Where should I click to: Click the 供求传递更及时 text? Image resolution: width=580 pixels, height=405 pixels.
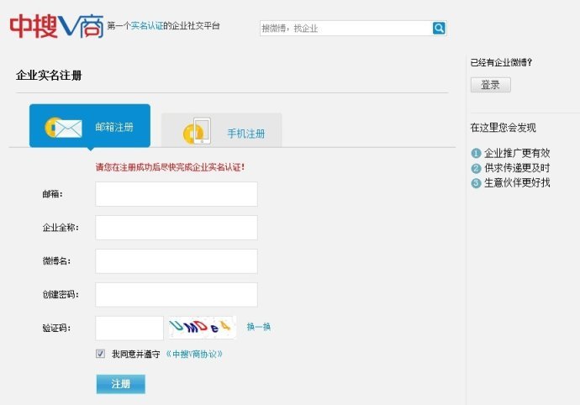click(517, 168)
